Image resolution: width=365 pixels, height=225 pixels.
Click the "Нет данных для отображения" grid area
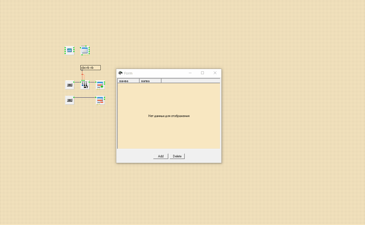[x=169, y=116]
